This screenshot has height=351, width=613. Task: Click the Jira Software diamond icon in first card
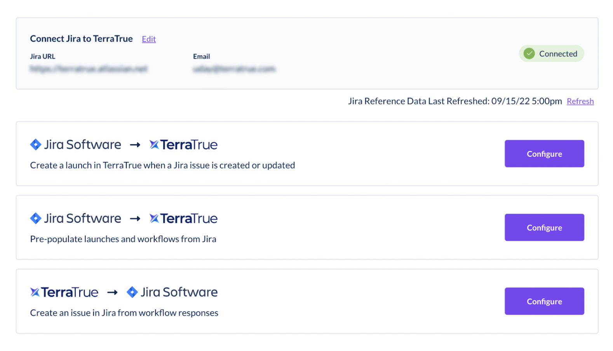pyautogui.click(x=36, y=144)
